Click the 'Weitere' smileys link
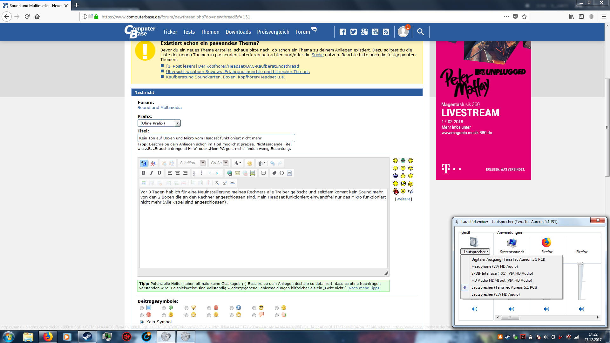 click(x=403, y=199)
